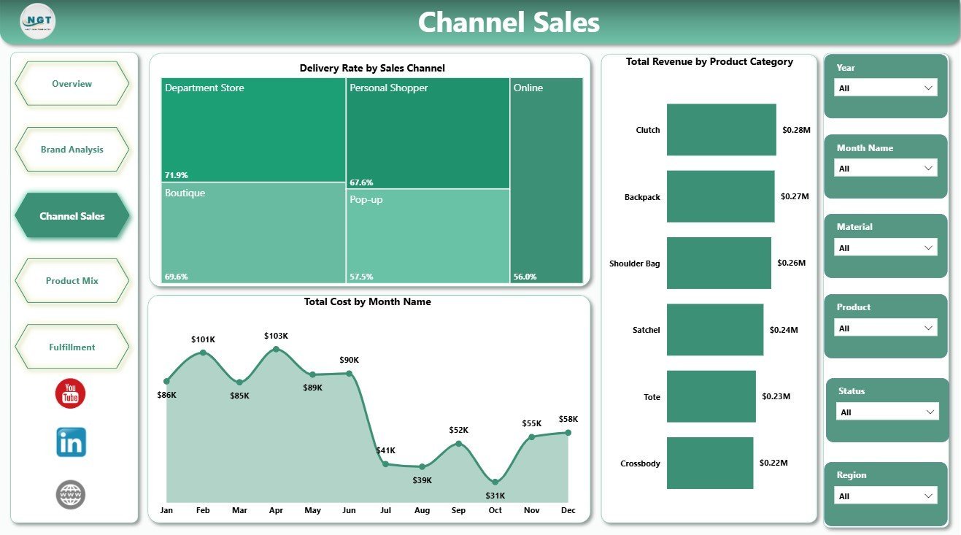961x535 pixels.
Task: Select the Channel Sales navigation button
Action: coord(72,216)
